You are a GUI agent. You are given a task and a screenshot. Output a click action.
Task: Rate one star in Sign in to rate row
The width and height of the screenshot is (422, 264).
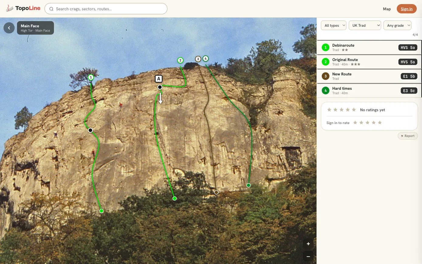click(355, 123)
